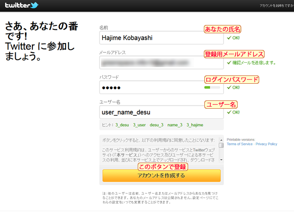This screenshot has height=215, width=294.
Task: Choose the desu_3 username suggestion
Action: pyautogui.click(x=156, y=125)
